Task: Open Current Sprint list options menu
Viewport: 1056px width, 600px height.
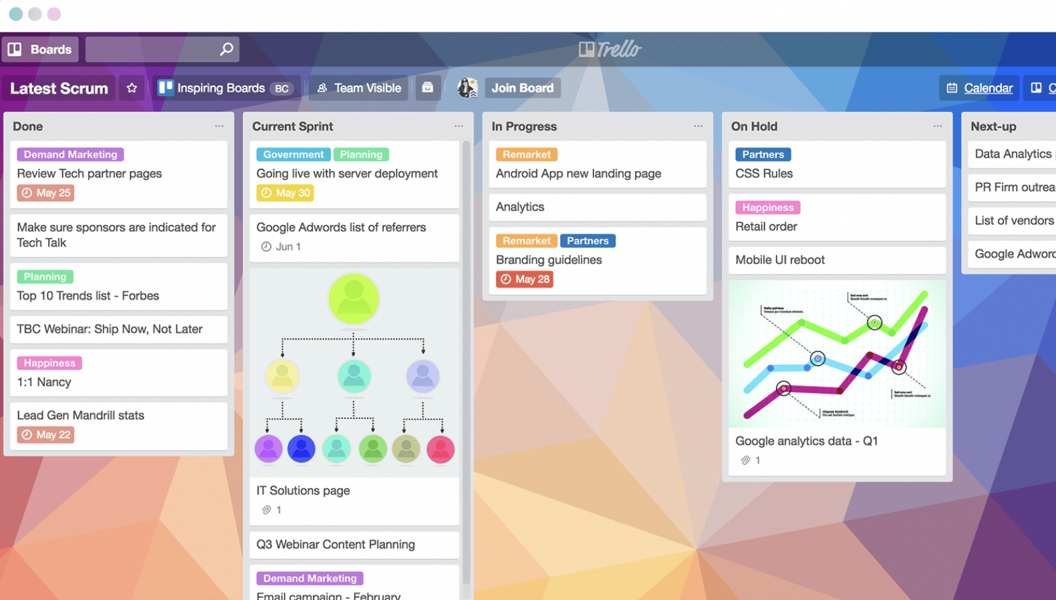Action: [x=458, y=126]
